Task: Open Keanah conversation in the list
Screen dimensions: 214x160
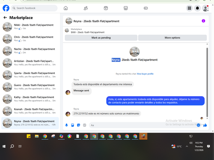Action: click(30, 111)
